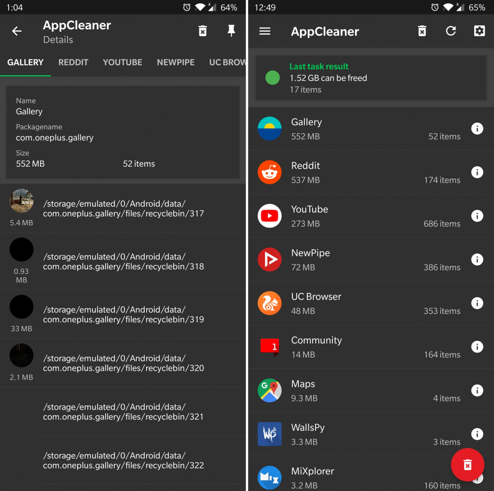Select the path ending recyclebin/320
Image resolution: width=494 pixels, height=491 pixels.
123,363
